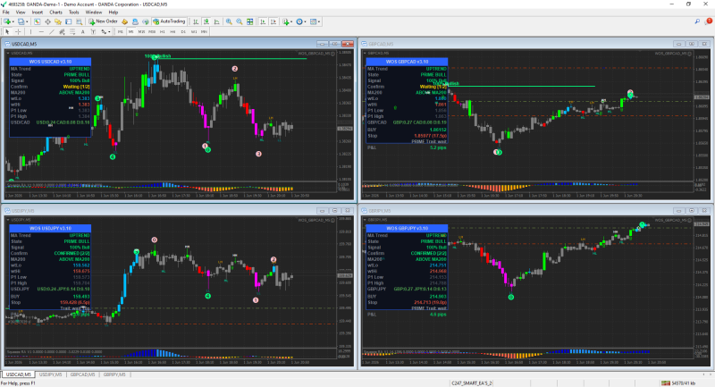Switch timeframe to H1
The image size is (715, 387).
[163, 32]
